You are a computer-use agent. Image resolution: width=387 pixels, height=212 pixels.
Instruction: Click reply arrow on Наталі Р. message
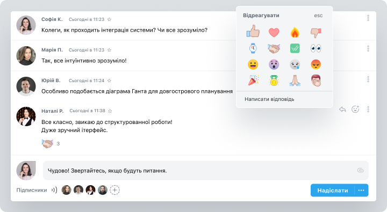click(x=342, y=109)
